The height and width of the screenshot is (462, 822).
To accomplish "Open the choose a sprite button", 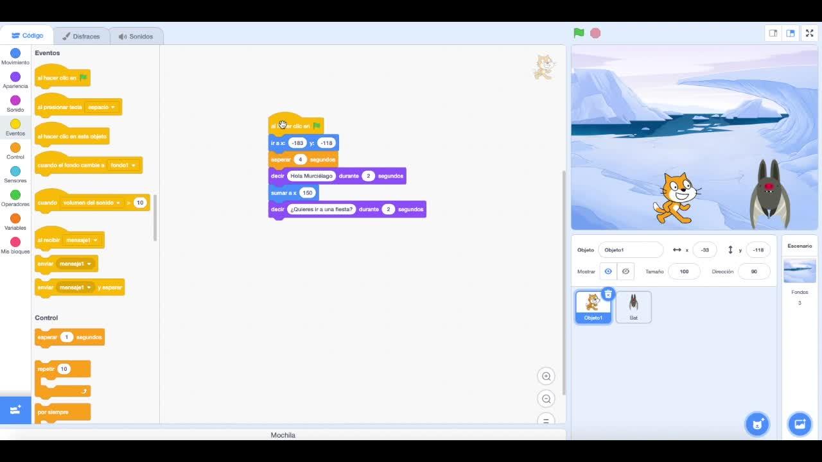I will click(x=757, y=424).
